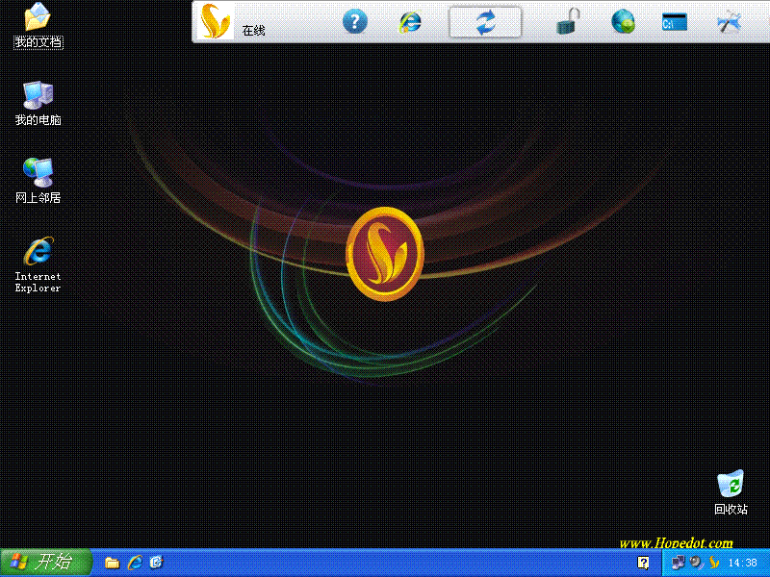Click the 在线 status text in toolbar
Screen dimensions: 770x577
253,31
